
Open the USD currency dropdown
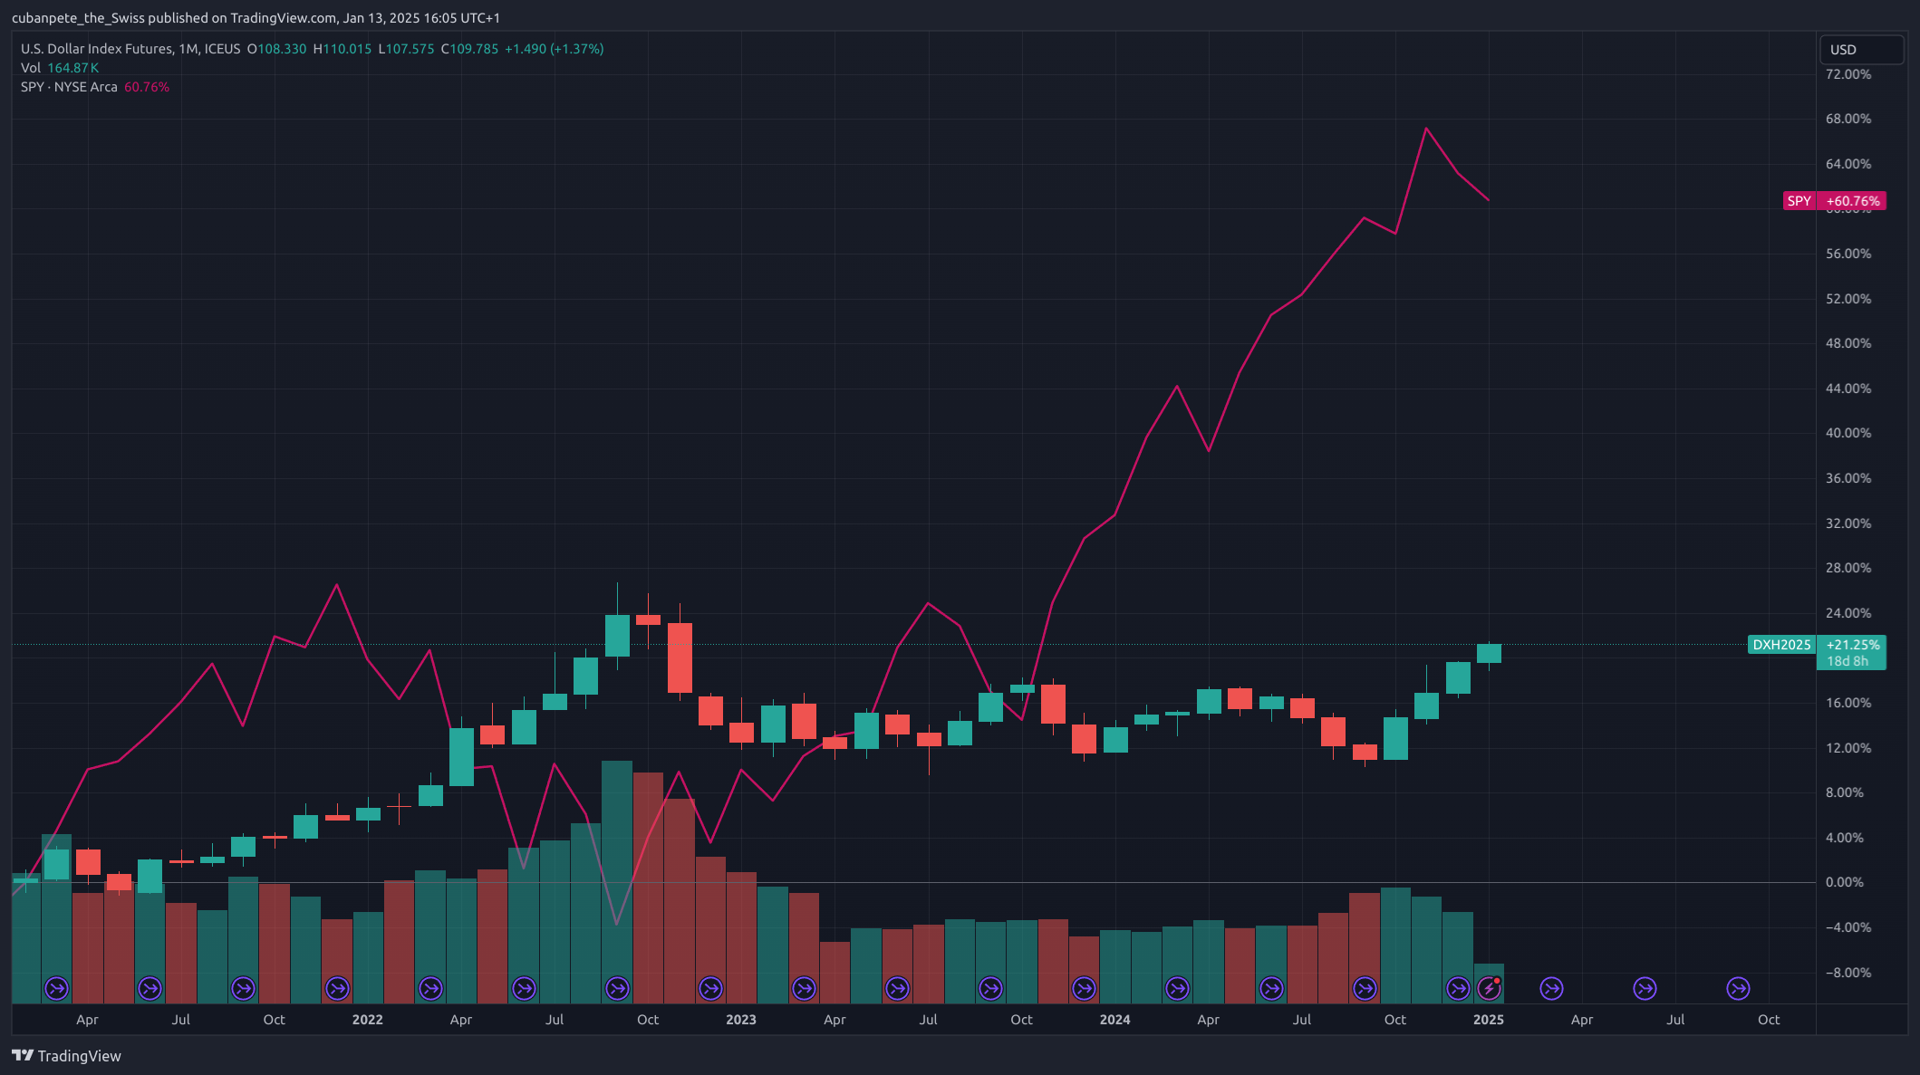[x=1860, y=50]
